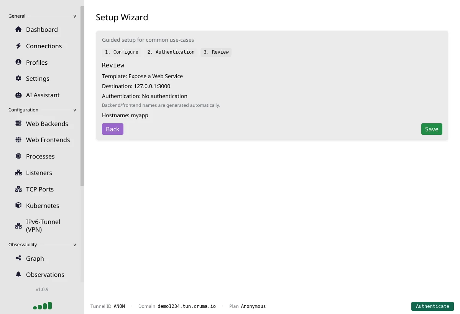Click the Observations bell icon
Image resolution: width=460 pixels, height=314 pixels.
coord(18,275)
